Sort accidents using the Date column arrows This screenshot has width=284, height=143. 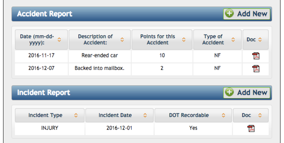(x=59, y=40)
